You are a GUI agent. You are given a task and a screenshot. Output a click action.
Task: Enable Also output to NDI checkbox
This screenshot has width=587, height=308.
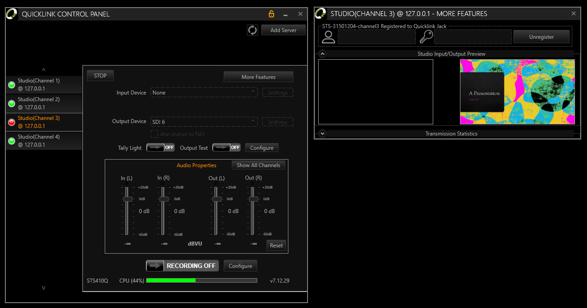click(x=154, y=134)
